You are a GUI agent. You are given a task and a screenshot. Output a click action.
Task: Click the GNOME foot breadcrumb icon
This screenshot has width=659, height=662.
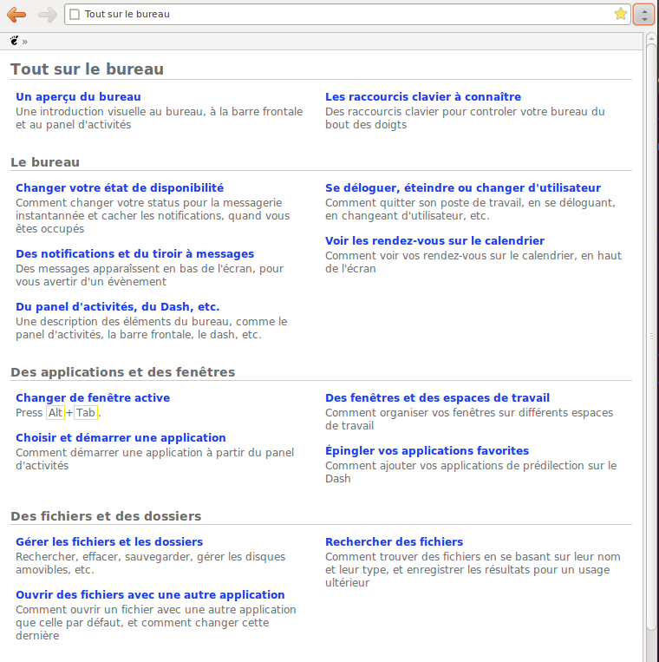pyautogui.click(x=14, y=41)
